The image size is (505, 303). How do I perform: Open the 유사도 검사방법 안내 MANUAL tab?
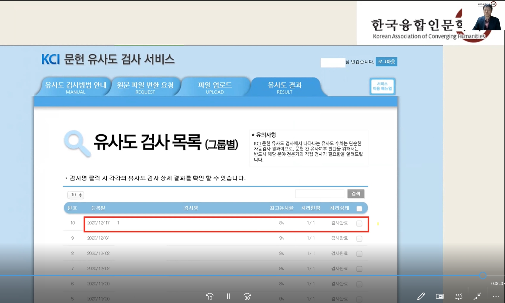(x=75, y=87)
